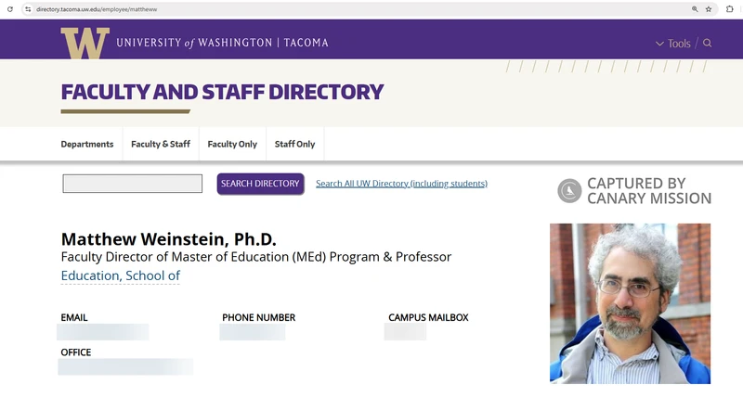Screen dimensions: 743x397
Task: Open Search All UW Directory link
Action: pos(402,184)
